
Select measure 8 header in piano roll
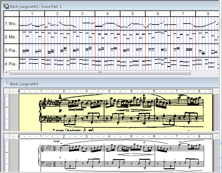(208, 14)
